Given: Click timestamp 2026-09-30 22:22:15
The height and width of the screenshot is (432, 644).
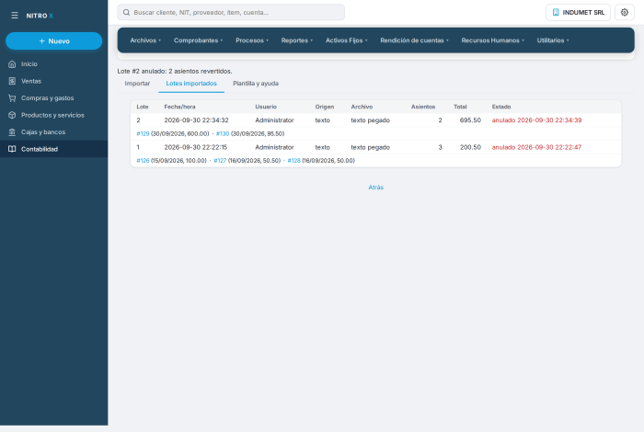Looking at the screenshot, I should pyautogui.click(x=195, y=147).
